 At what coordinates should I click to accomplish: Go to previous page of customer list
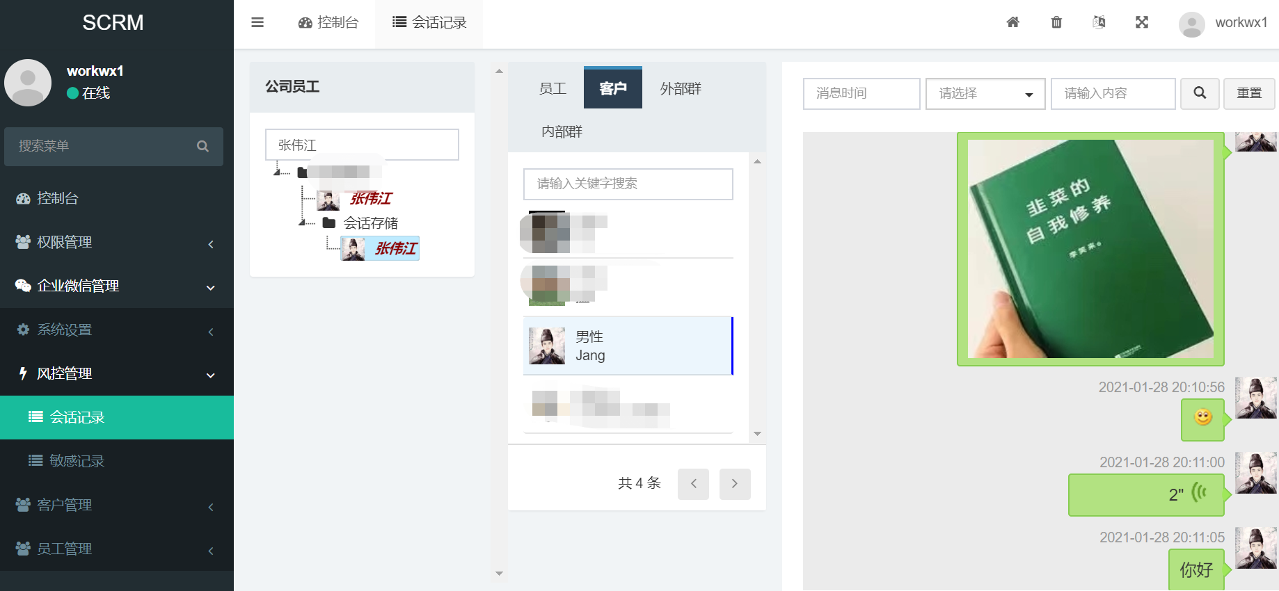click(x=693, y=483)
